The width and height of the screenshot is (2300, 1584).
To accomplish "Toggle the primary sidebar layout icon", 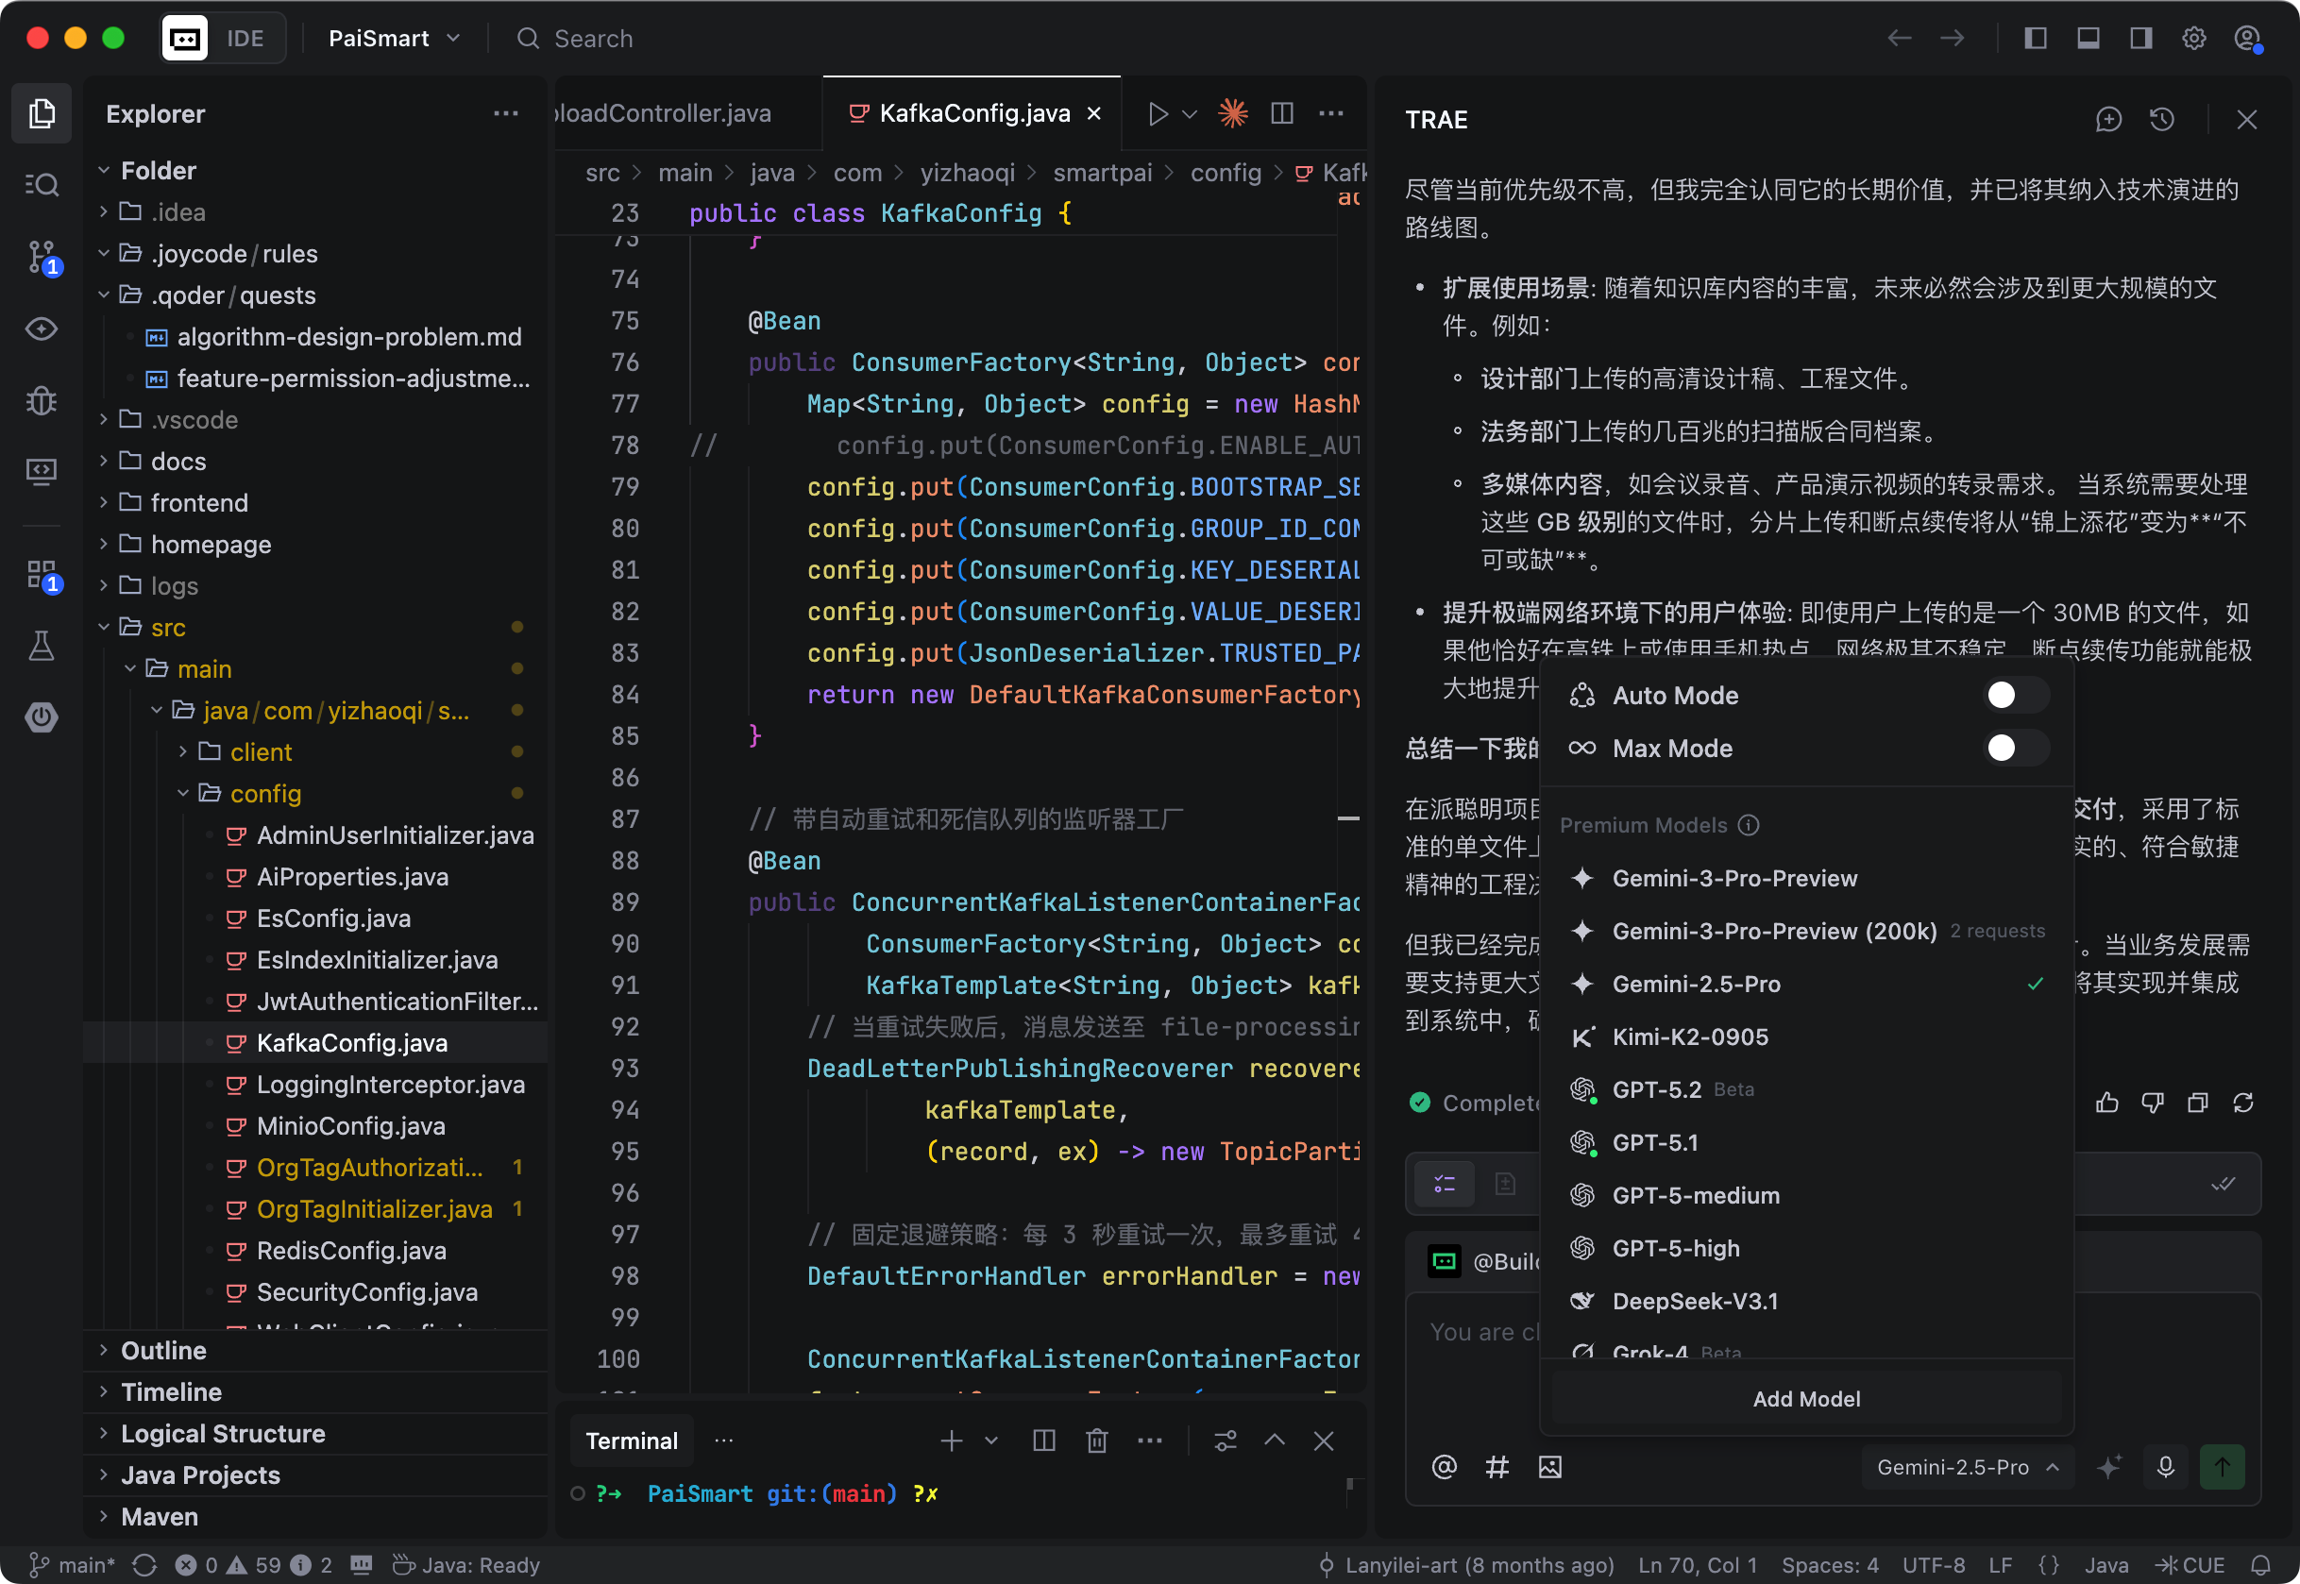I will point(2035,39).
